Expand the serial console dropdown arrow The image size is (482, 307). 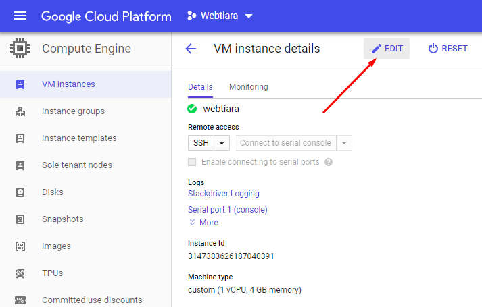click(344, 143)
